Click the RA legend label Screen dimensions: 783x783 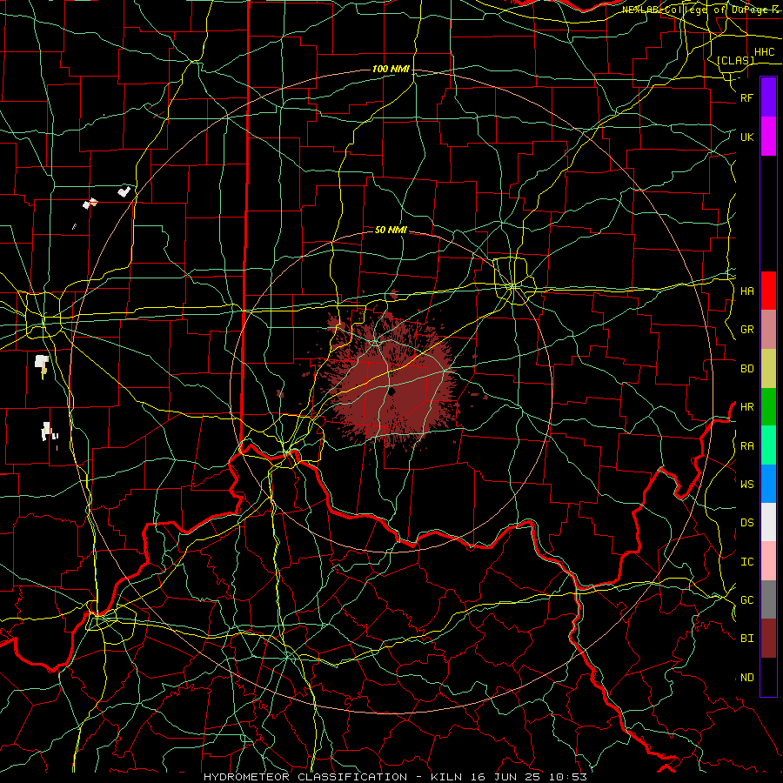tap(746, 446)
